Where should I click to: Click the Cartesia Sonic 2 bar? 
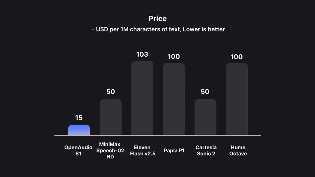tap(205, 117)
